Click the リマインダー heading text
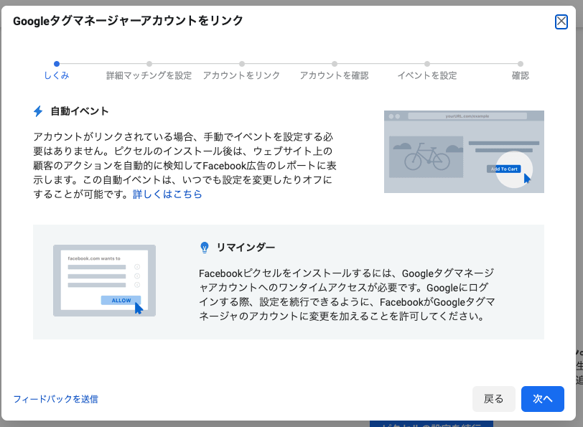583x427 pixels. point(246,247)
